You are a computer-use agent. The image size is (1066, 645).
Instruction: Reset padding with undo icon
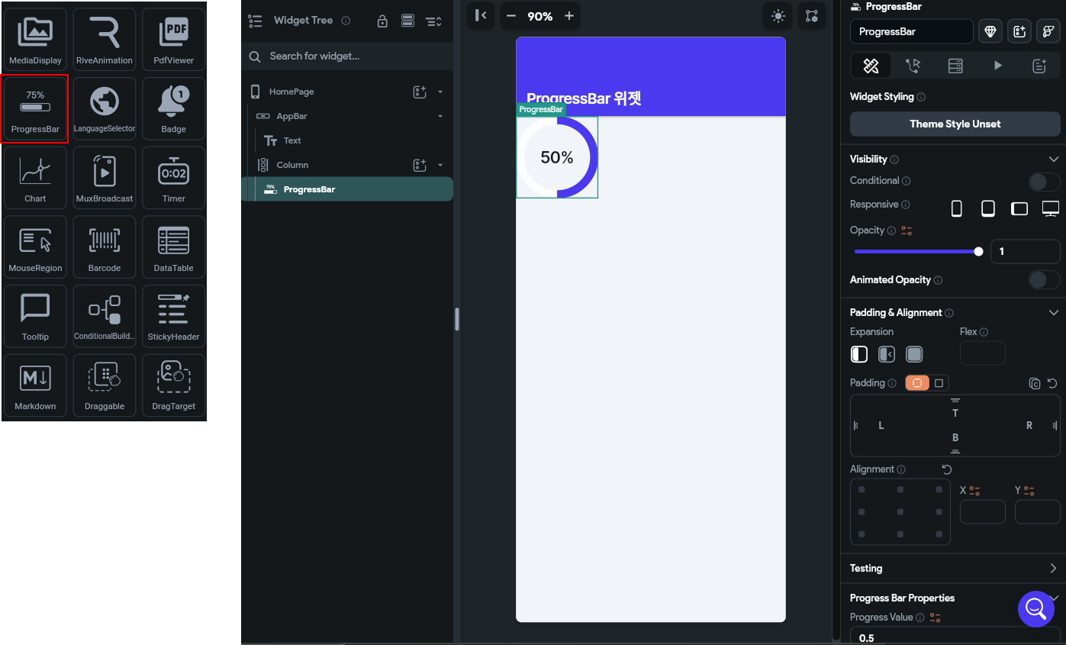[x=1052, y=383]
